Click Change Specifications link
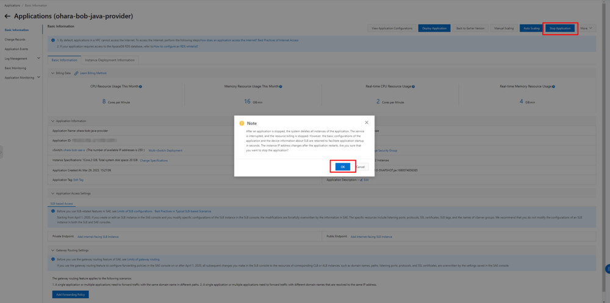610x303 pixels. 154,160
